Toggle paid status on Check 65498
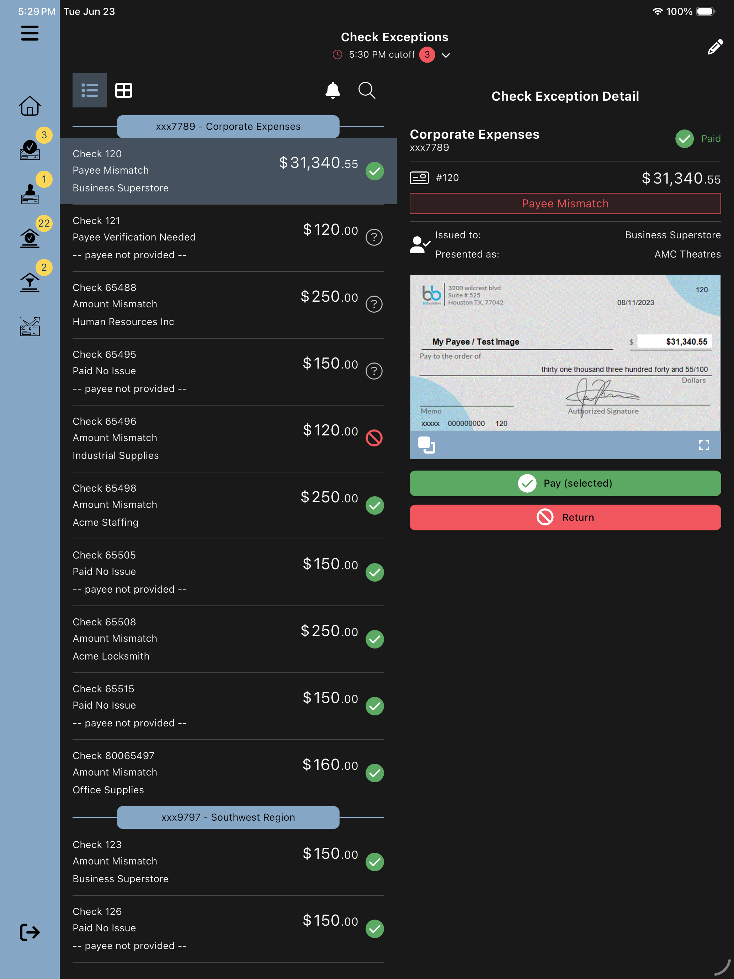The height and width of the screenshot is (979, 734). tap(374, 505)
